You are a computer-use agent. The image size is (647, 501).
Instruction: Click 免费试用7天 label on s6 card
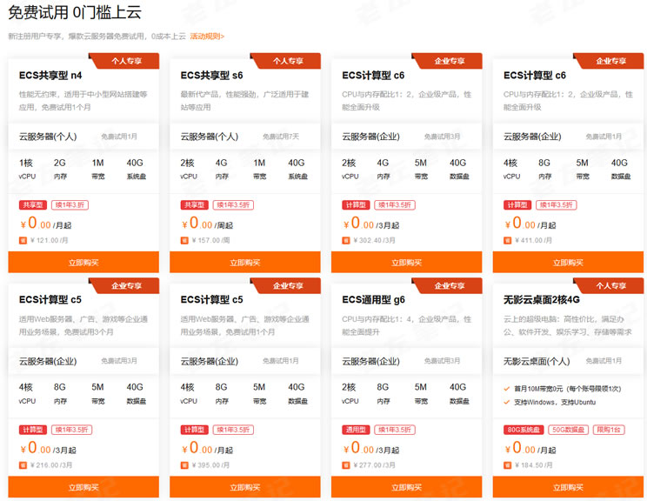click(281, 137)
